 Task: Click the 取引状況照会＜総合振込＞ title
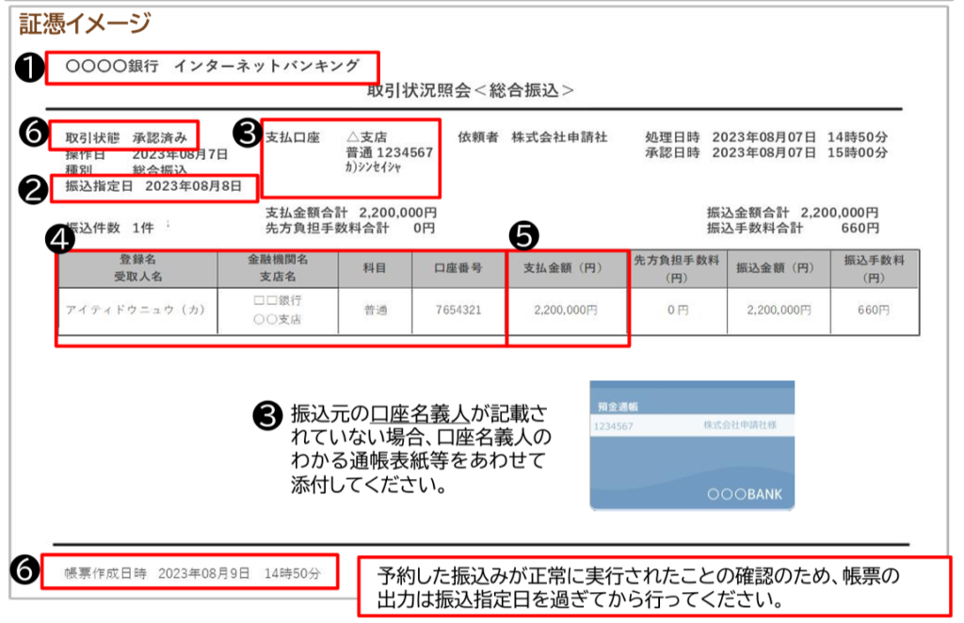(x=471, y=90)
